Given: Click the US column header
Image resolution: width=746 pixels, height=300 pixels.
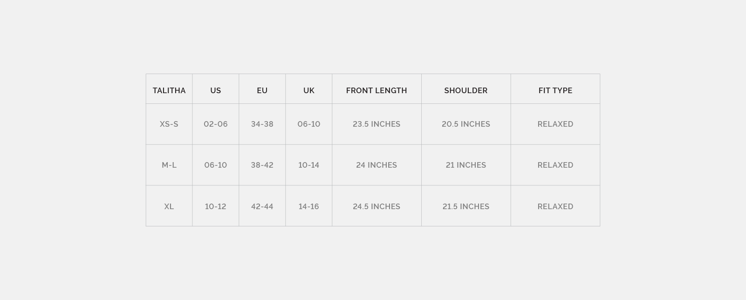Looking at the screenshot, I should click(x=215, y=90).
